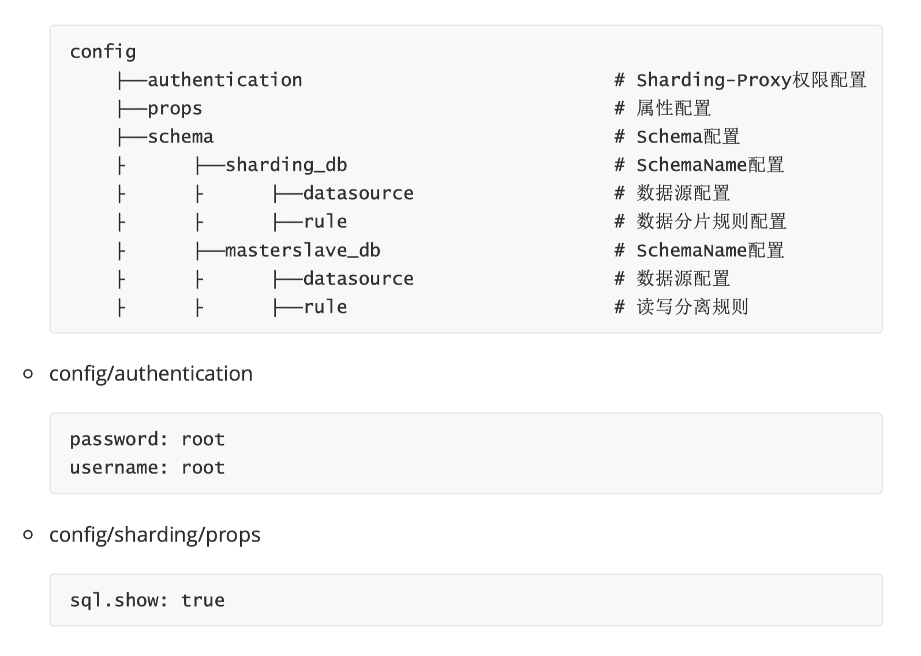Select the authentication entry in the config tree
Viewport: 921px width, 656px height.
[224, 80]
